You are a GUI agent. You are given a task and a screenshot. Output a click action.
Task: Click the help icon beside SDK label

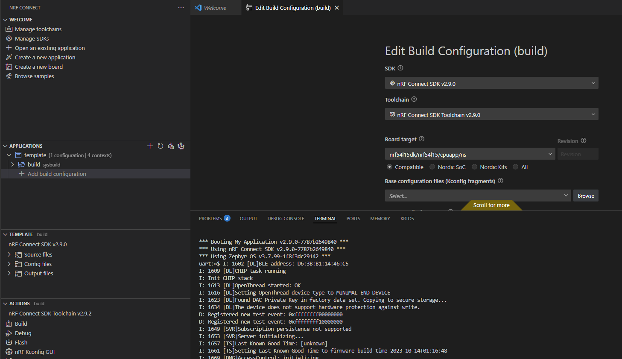coord(400,68)
